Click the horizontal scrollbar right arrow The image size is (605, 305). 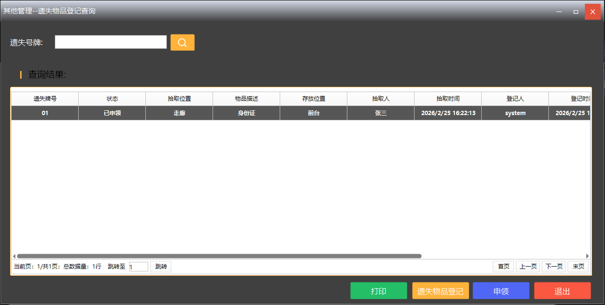click(587, 256)
